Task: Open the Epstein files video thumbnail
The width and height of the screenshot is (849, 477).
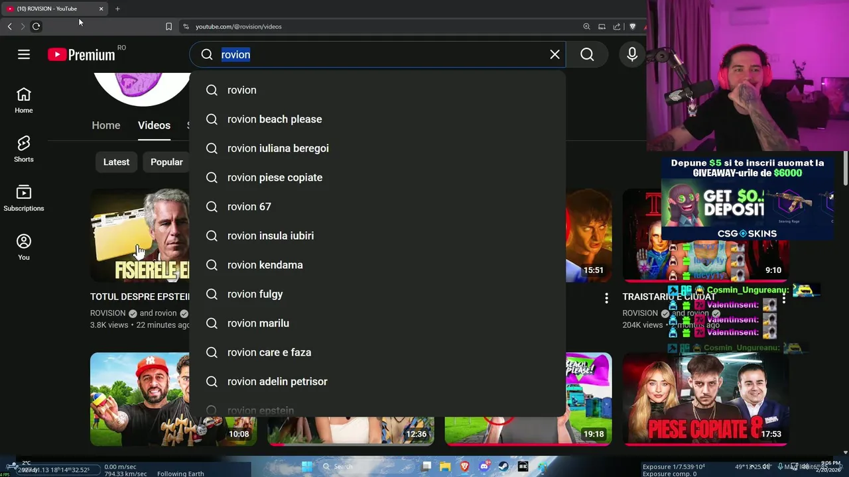Action: tap(140, 235)
